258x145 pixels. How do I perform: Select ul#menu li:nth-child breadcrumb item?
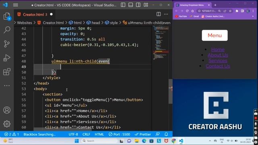pos(149,23)
